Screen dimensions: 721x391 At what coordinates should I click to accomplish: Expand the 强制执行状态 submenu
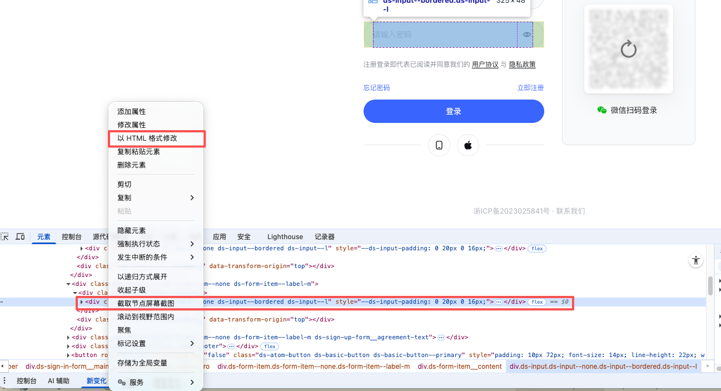point(156,244)
